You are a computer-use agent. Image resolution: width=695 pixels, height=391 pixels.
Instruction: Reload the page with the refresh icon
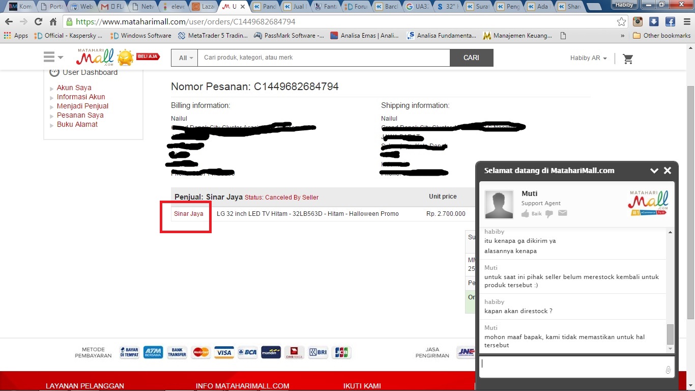click(38, 22)
